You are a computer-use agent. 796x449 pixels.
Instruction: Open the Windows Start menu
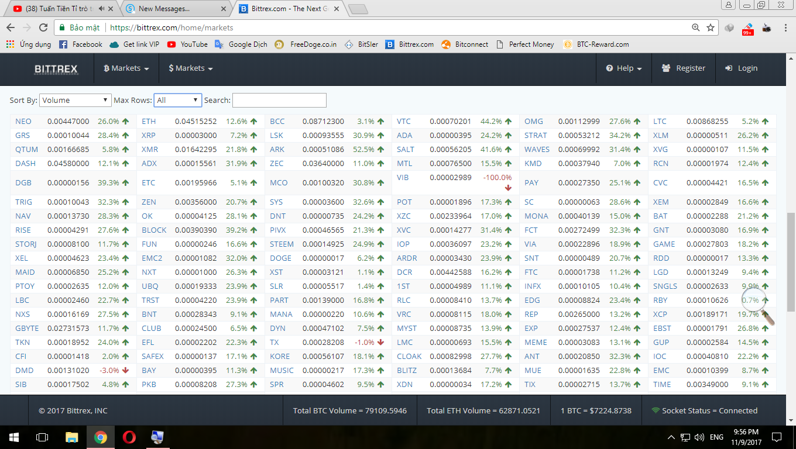(x=14, y=437)
